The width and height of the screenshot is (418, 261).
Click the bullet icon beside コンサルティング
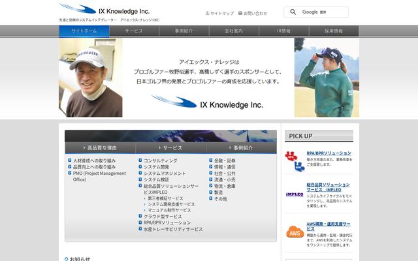[x=140, y=161]
